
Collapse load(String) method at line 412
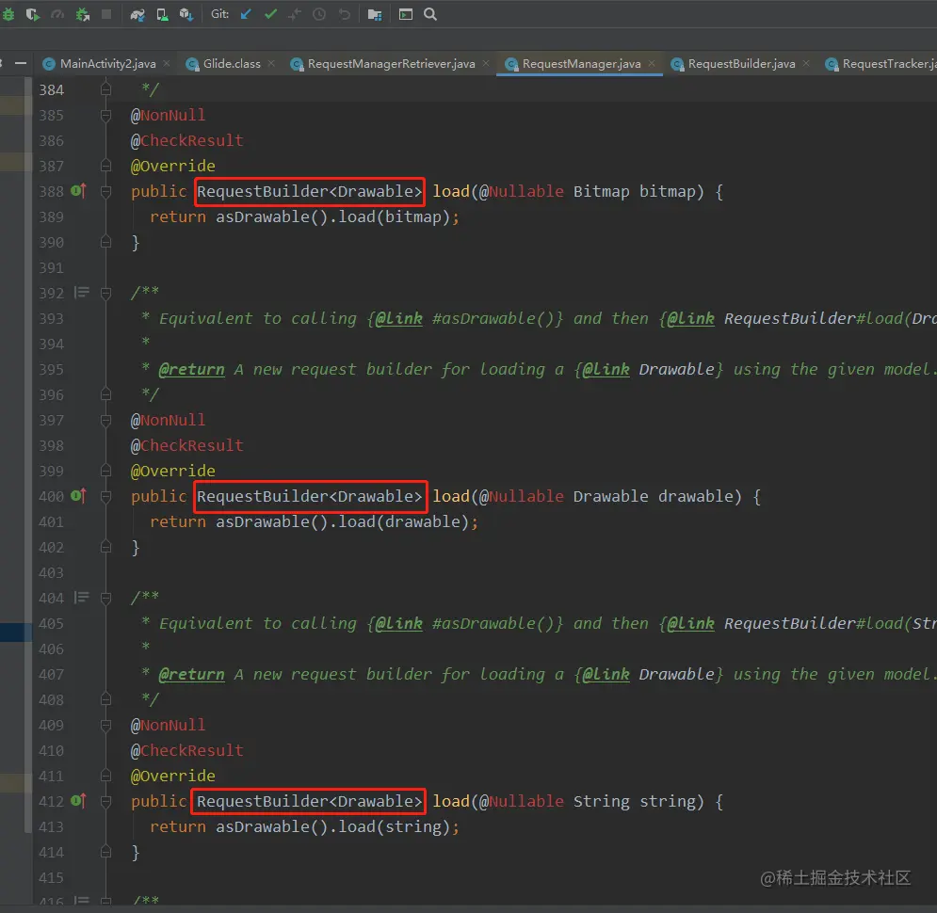click(x=105, y=801)
